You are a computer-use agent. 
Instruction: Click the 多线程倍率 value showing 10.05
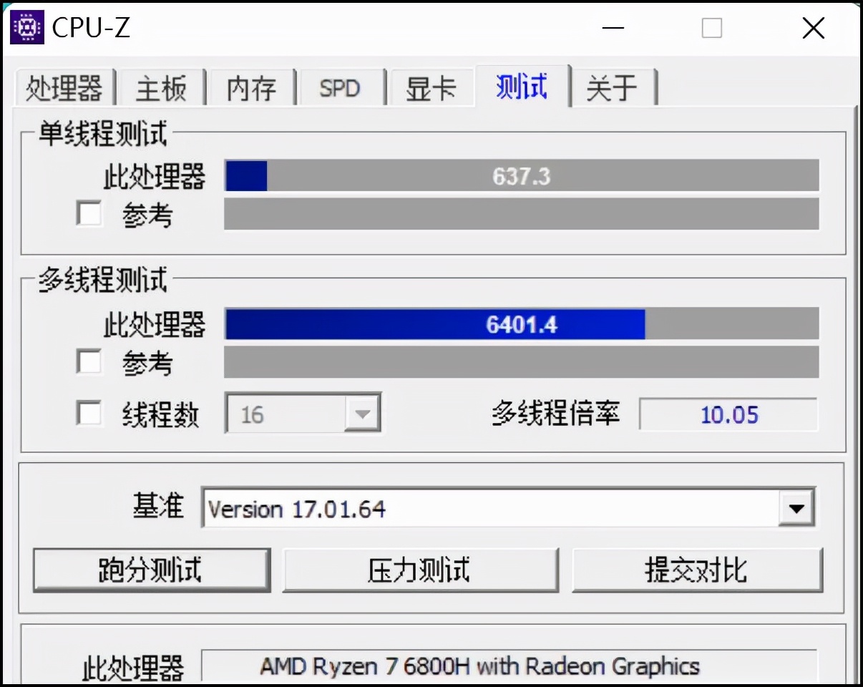[728, 412]
